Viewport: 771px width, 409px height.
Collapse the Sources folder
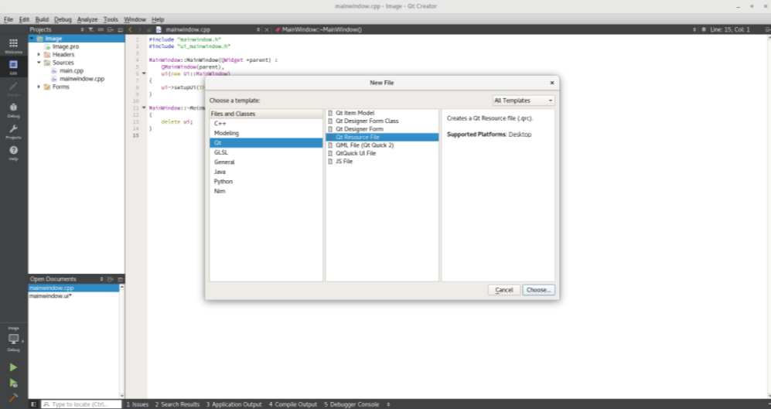click(39, 63)
